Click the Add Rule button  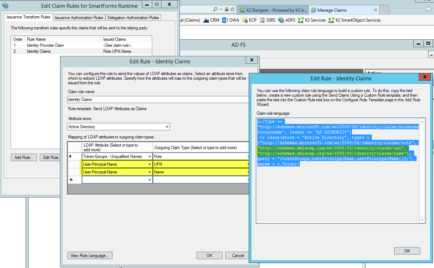24,158
